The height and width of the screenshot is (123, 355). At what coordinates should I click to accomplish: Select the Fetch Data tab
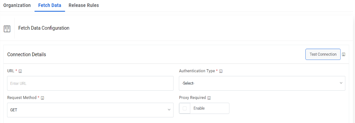click(x=50, y=5)
